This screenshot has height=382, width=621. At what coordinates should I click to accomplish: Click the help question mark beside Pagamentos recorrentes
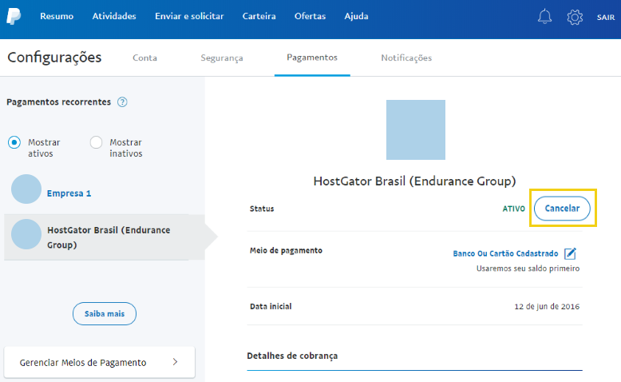pyautogui.click(x=122, y=102)
